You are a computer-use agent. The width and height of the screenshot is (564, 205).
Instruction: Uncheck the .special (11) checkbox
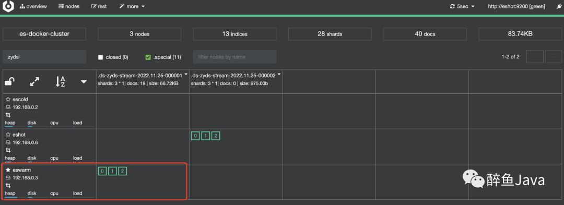tap(148, 57)
